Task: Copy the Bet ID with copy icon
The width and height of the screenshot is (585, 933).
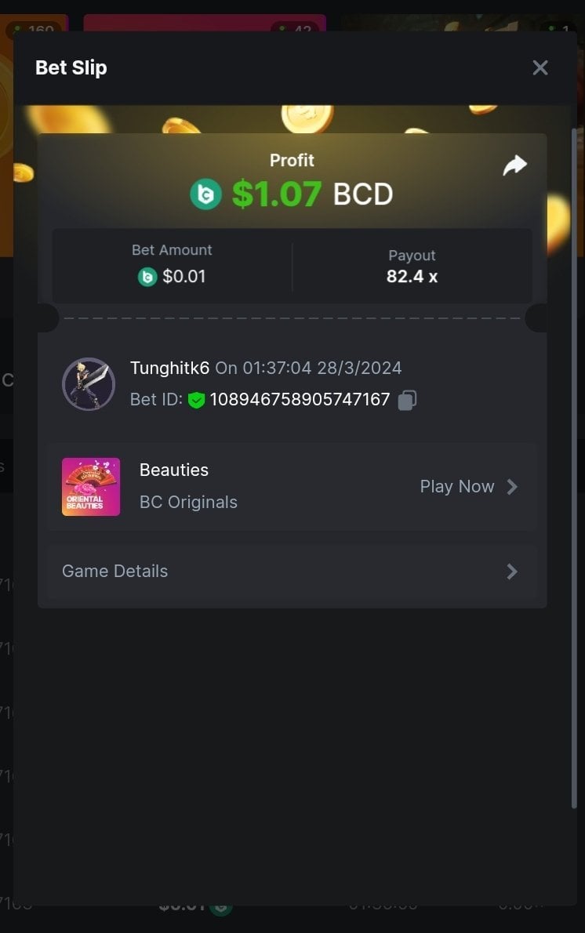Action: (407, 400)
